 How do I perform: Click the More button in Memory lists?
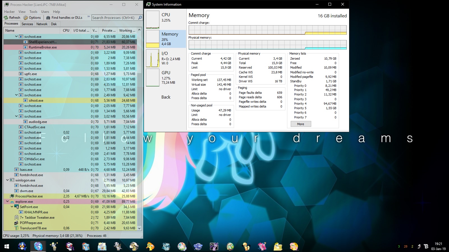click(x=300, y=124)
